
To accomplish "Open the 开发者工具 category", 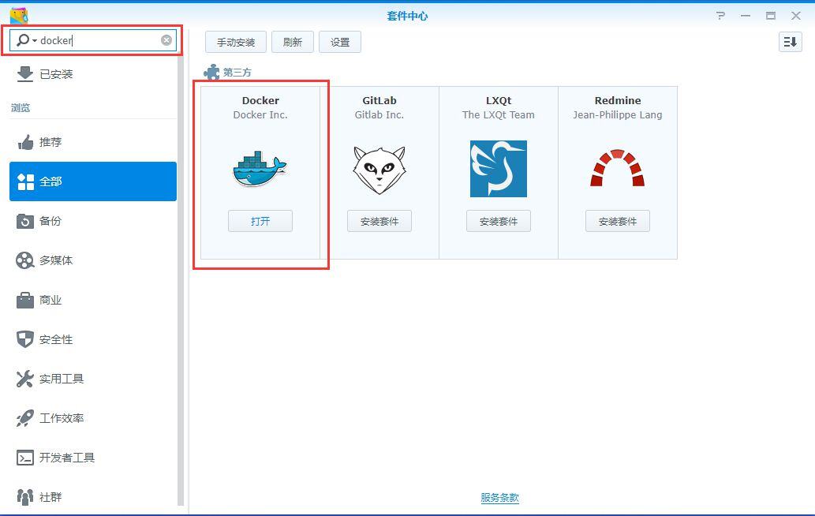I will coord(93,458).
